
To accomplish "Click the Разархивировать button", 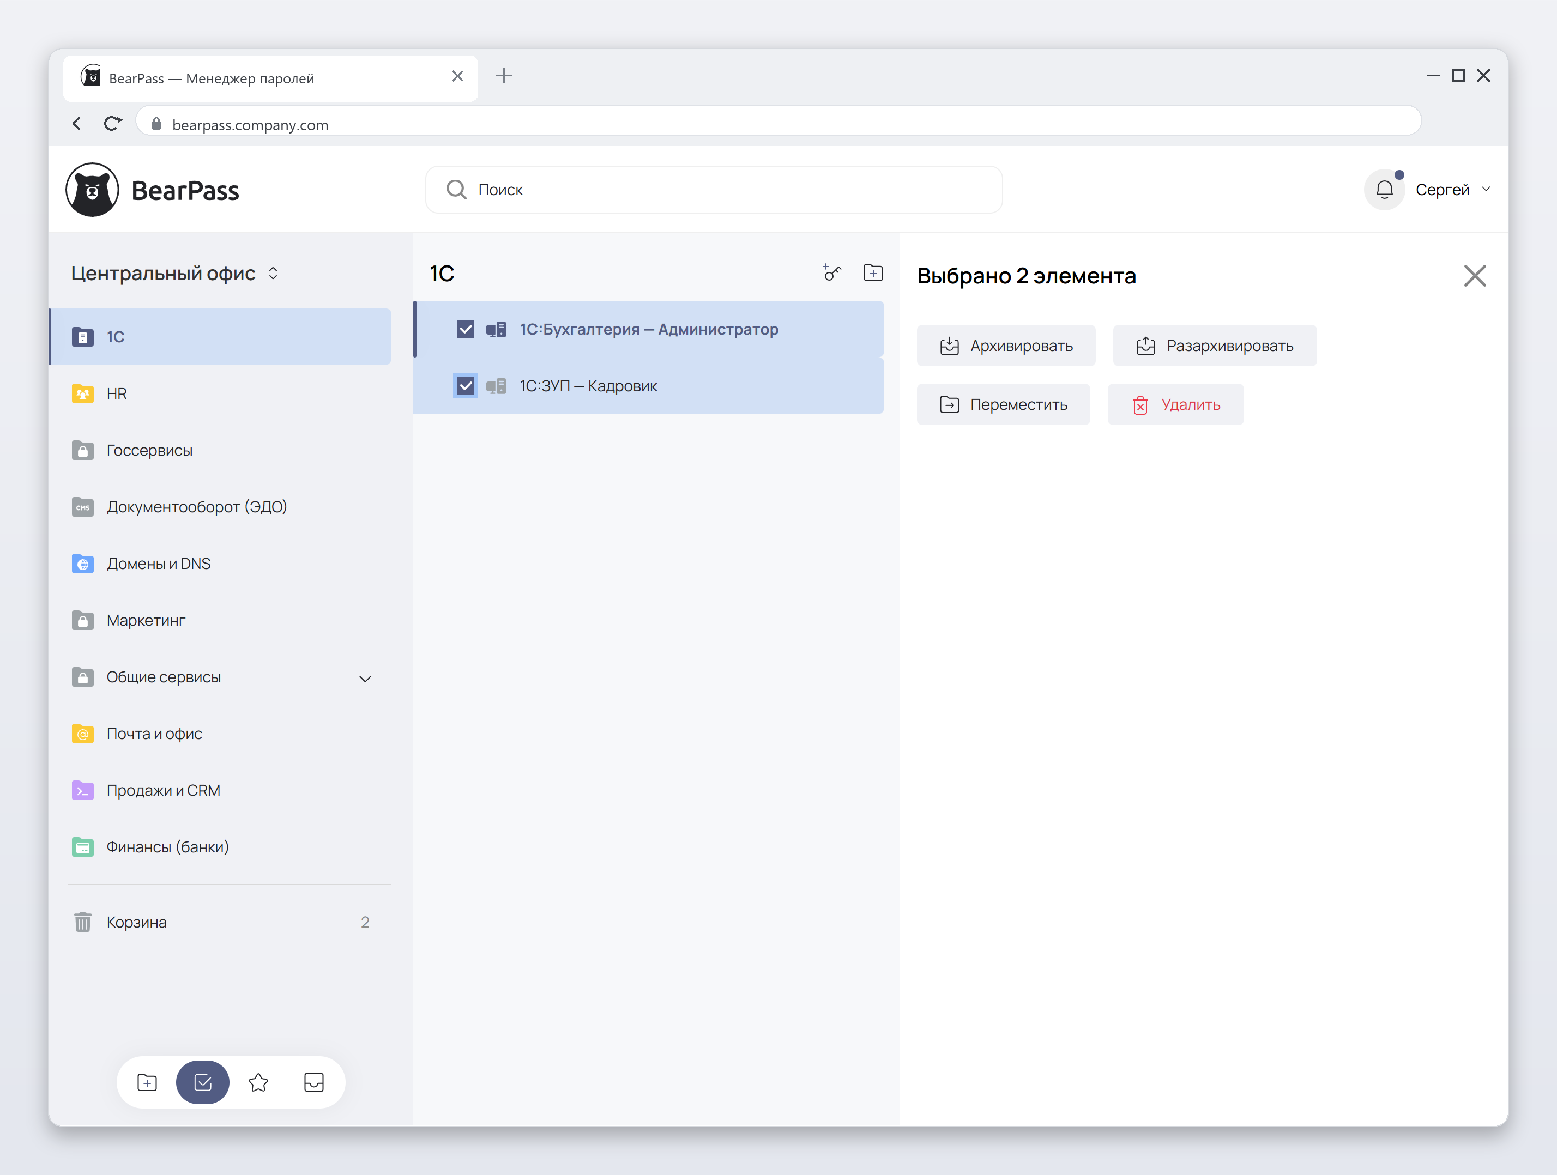I will point(1214,346).
